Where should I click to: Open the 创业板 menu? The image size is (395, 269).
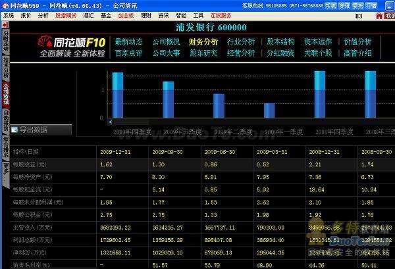pyautogui.click(x=126, y=16)
